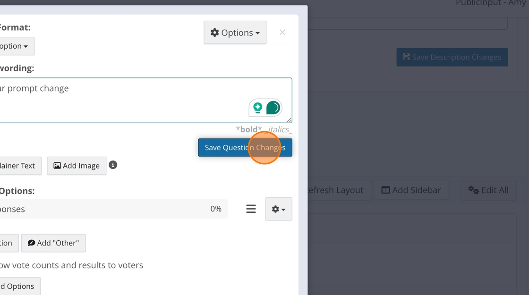
Task: Click the Save Description Changes button
Action: point(452,57)
